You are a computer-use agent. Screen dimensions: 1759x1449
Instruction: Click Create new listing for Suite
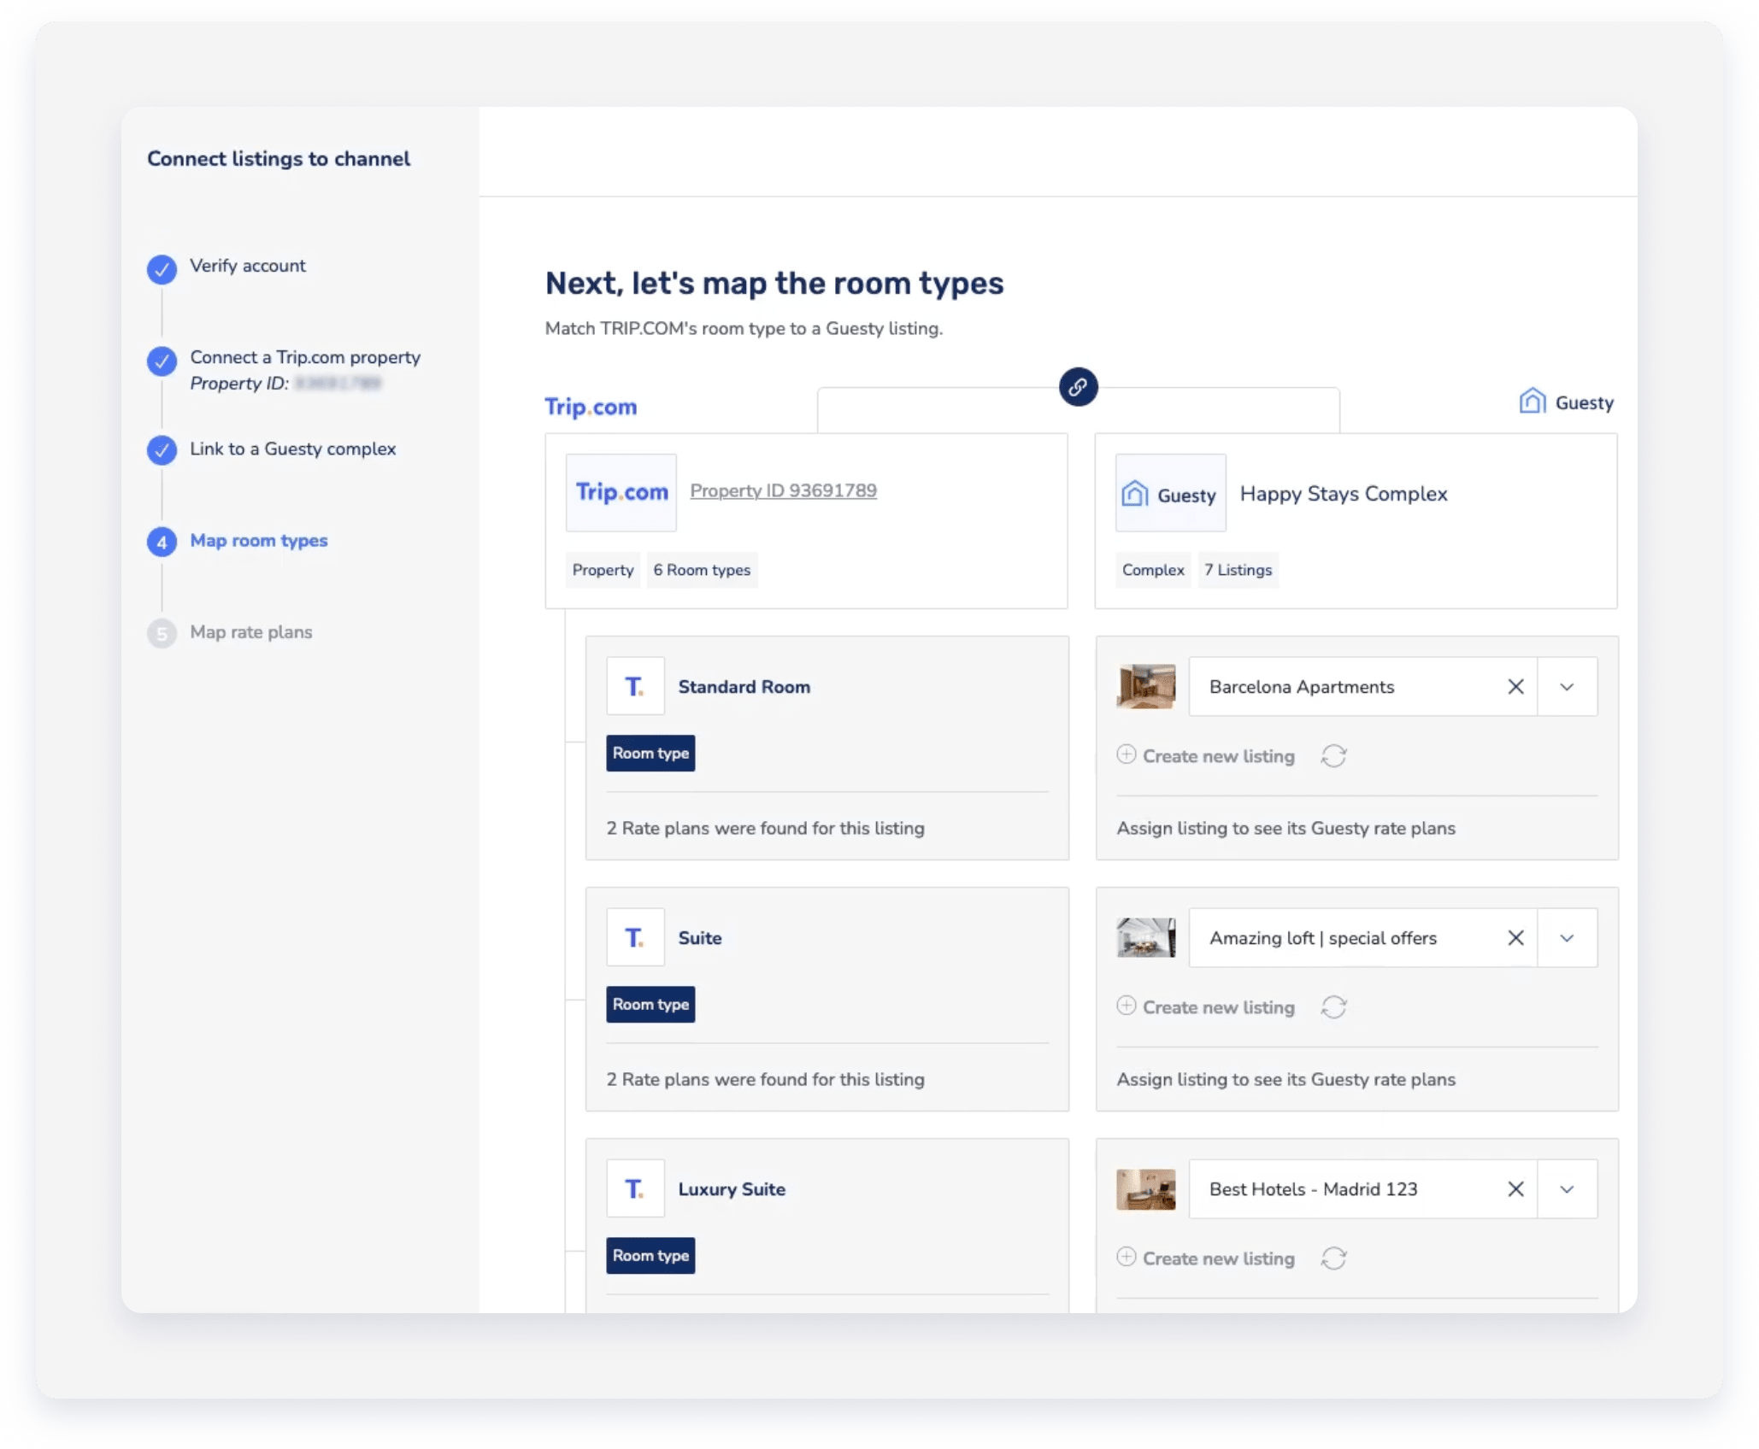click(1206, 1007)
